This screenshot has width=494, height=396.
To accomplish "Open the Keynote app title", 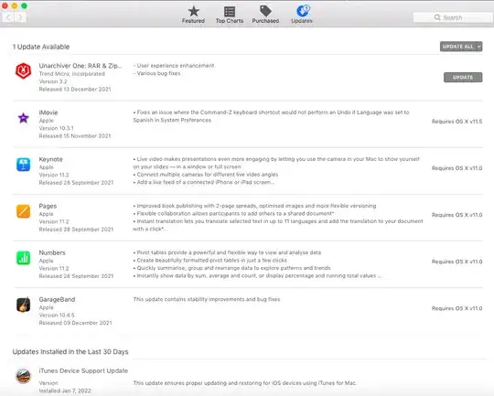I will pos(50,159).
